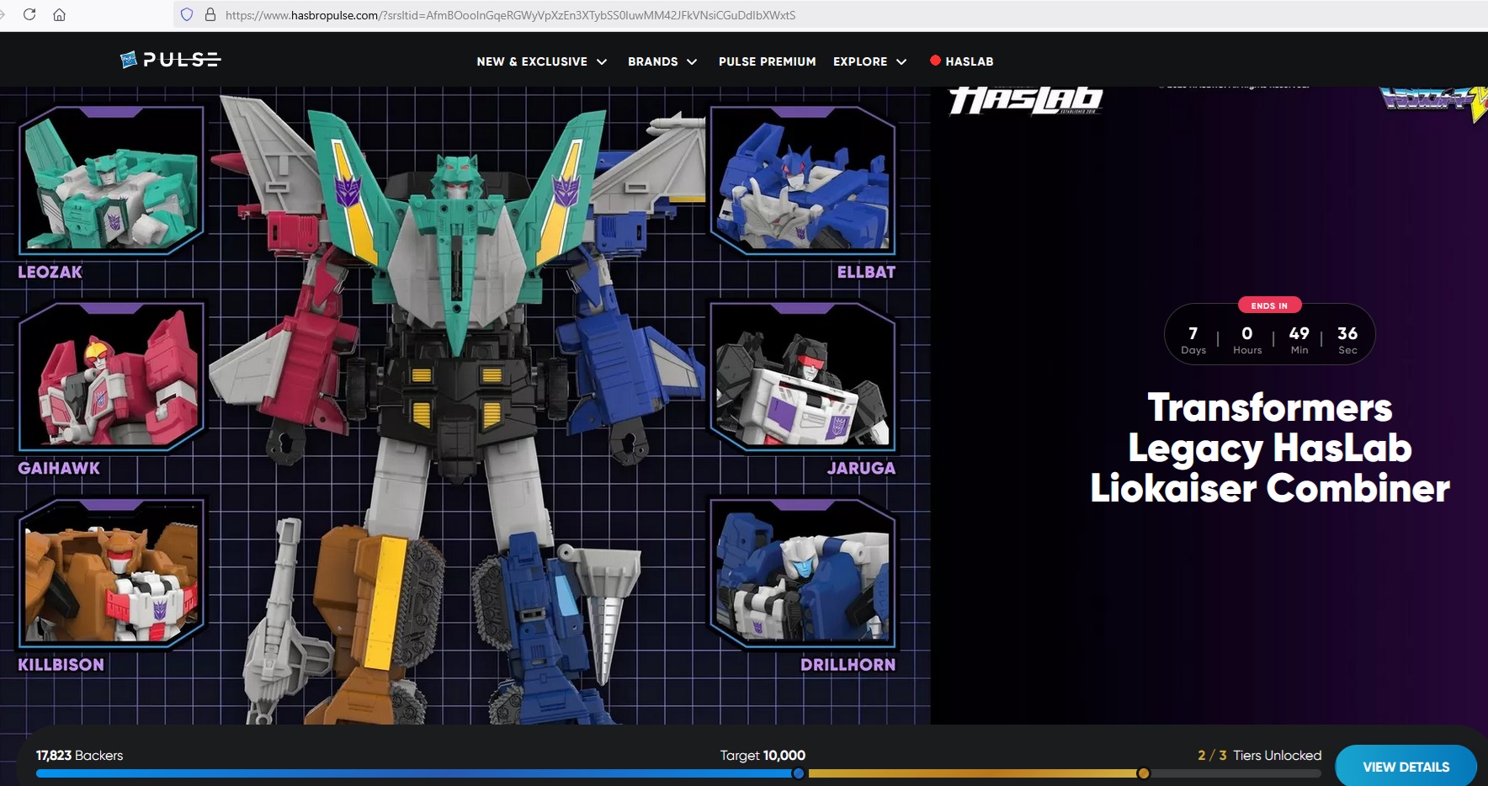Screen dimensions: 1488x786
Task: Click the HasLab banner logo
Action: coord(1026,100)
